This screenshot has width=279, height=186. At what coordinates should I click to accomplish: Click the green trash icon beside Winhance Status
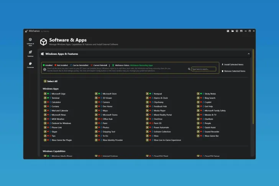(113, 65)
